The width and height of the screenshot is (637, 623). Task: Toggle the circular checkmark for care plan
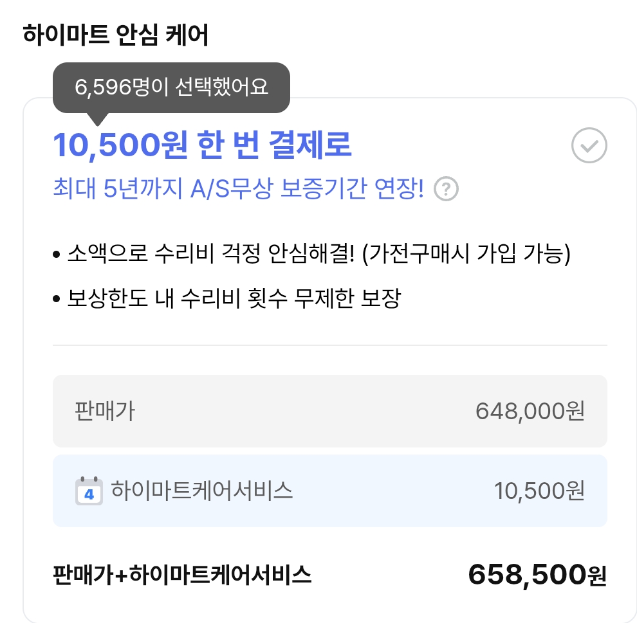tap(589, 147)
